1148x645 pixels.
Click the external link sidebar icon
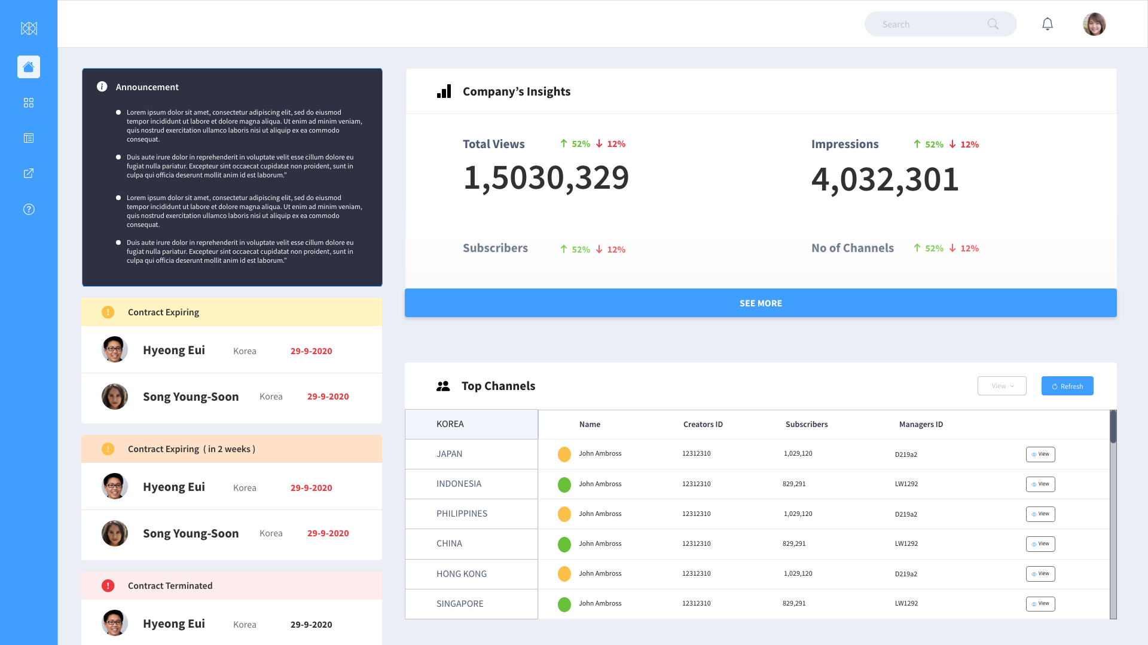click(29, 173)
